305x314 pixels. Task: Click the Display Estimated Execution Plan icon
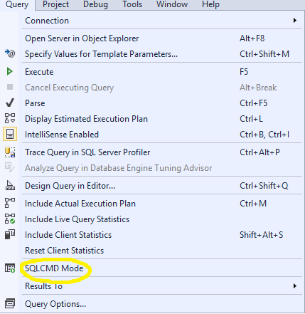coord(10,118)
